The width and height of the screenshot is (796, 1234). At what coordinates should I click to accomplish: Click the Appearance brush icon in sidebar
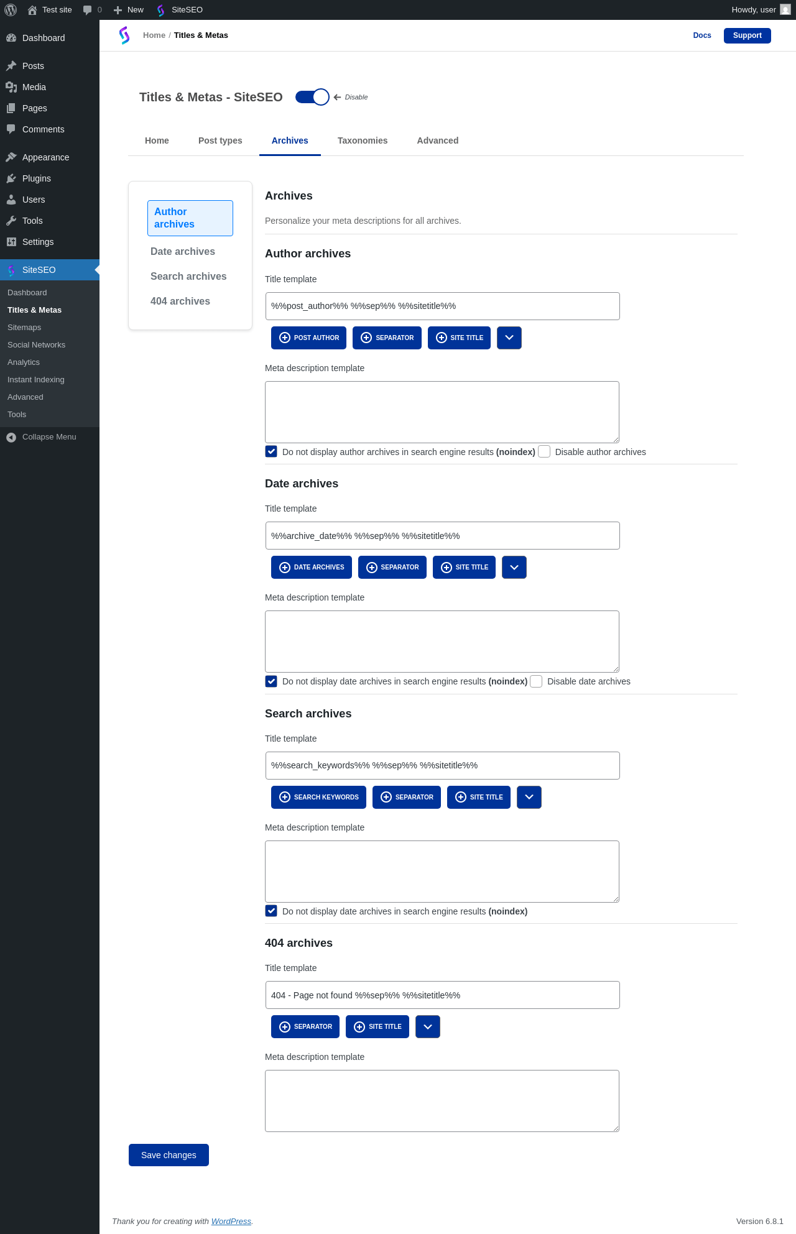pos(11,157)
